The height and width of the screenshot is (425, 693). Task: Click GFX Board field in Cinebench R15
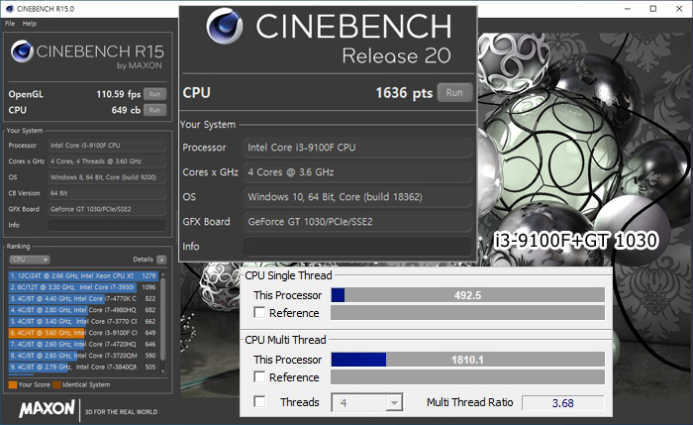107,209
